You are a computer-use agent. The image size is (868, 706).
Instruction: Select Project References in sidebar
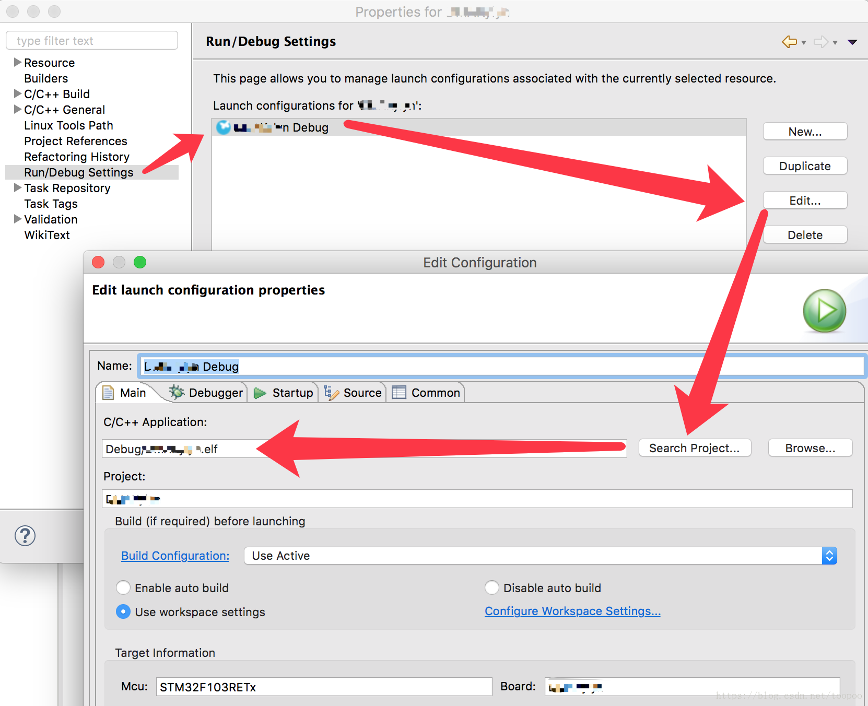76,141
